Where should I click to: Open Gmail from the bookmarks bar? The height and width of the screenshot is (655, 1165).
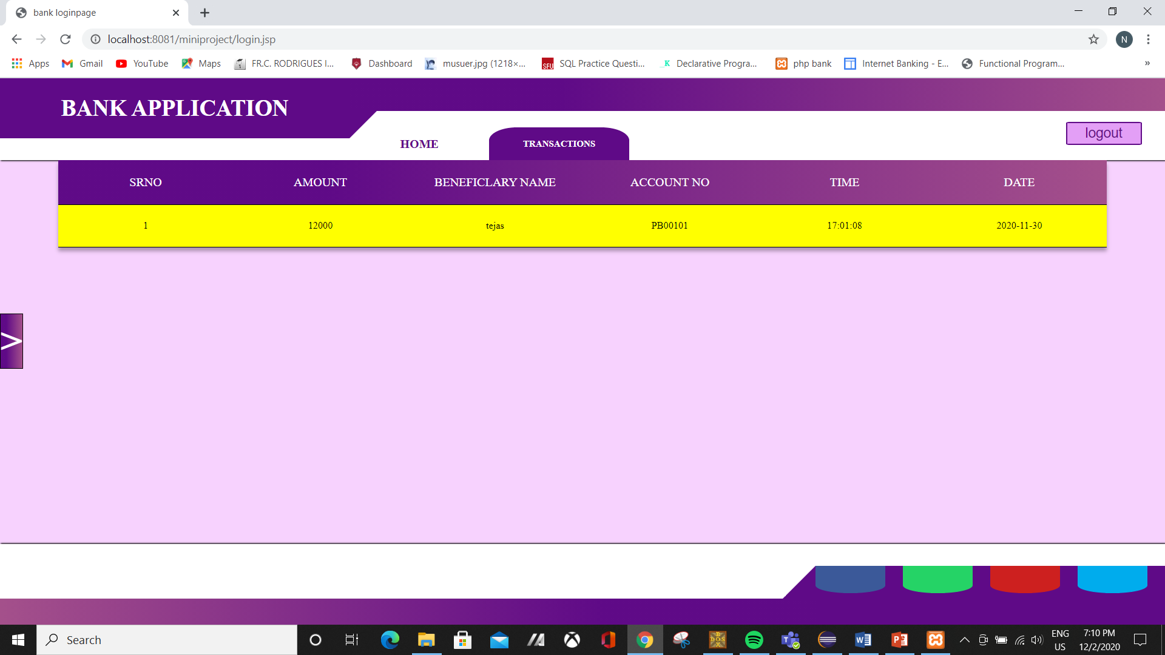point(81,63)
